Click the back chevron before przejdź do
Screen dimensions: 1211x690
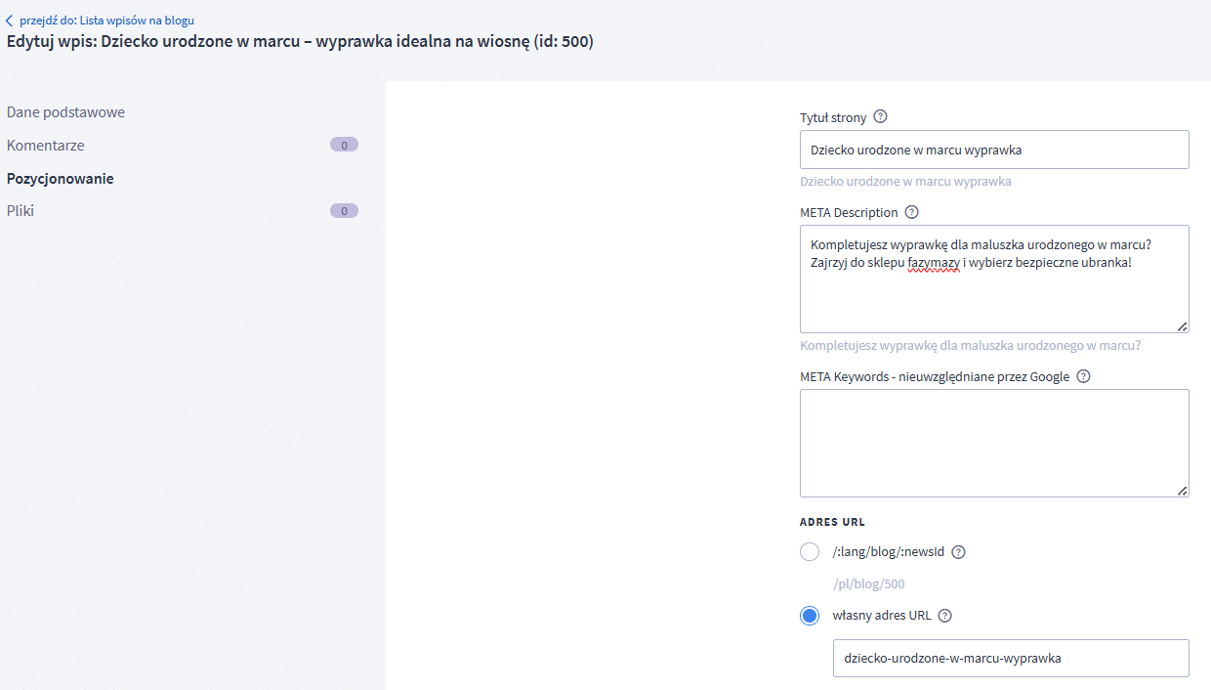10,21
